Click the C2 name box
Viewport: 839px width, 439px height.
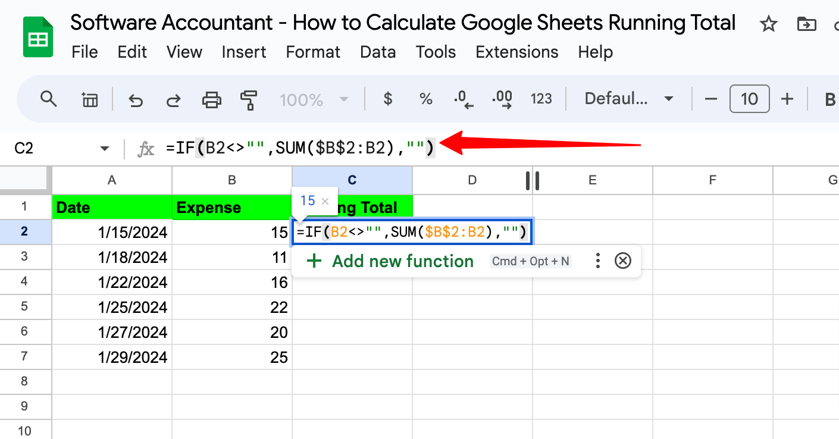pyautogui.click(x=24, y=149)
